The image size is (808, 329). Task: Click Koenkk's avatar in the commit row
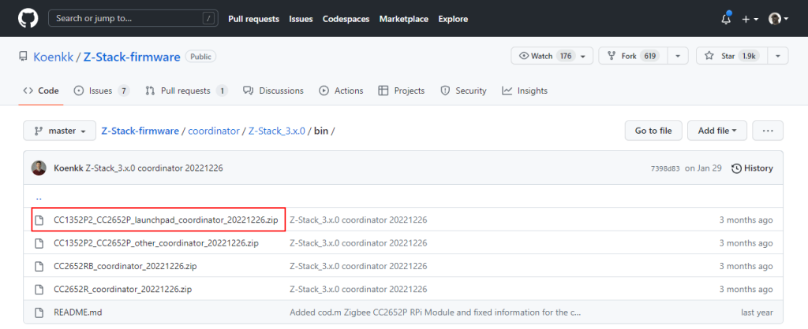click(x=39, y=168)
